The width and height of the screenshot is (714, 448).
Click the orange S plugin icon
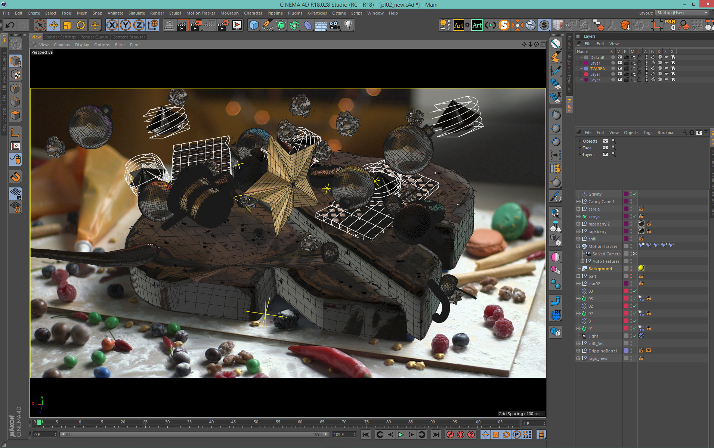(504, 25)
